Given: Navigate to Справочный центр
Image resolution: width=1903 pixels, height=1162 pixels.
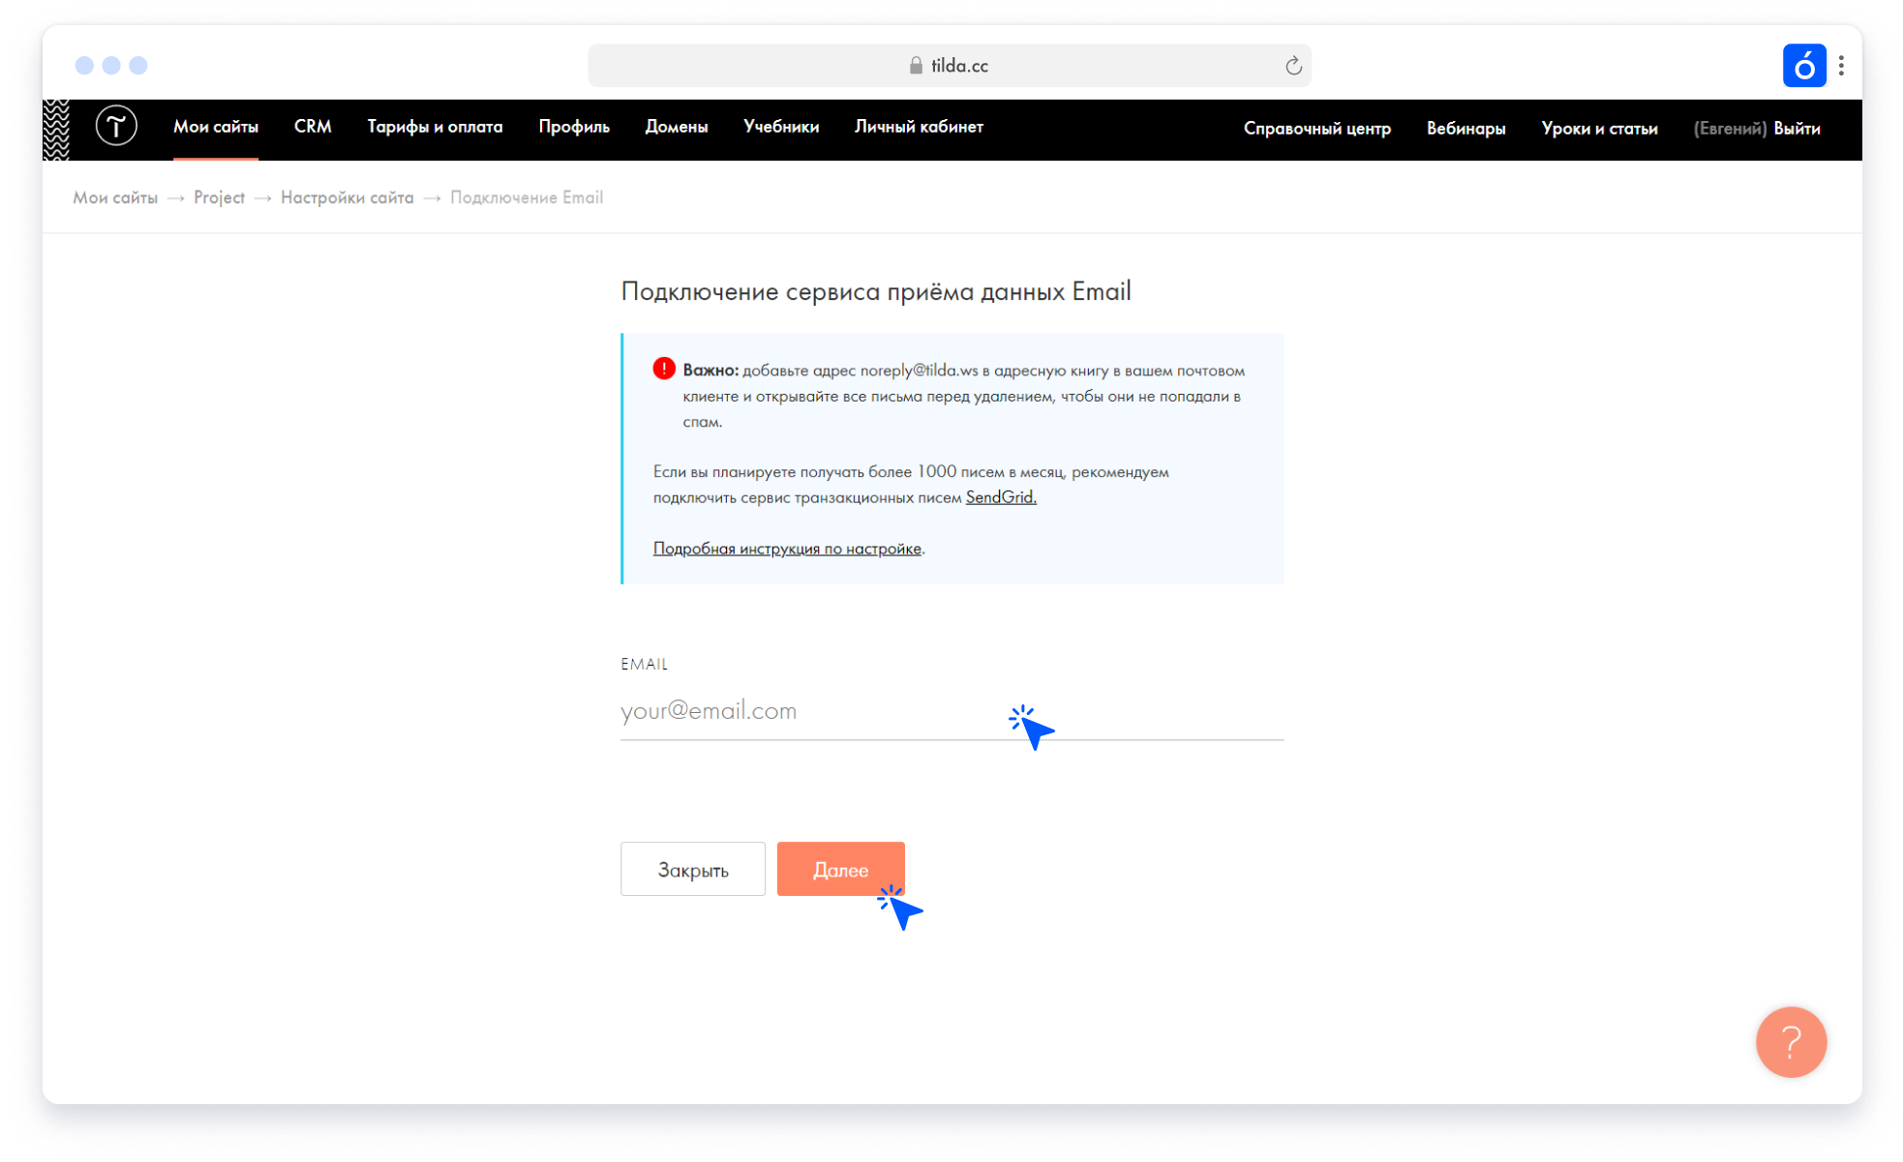Looking at the screenshot, I should pyautogui.click(x=1316, y=129).
